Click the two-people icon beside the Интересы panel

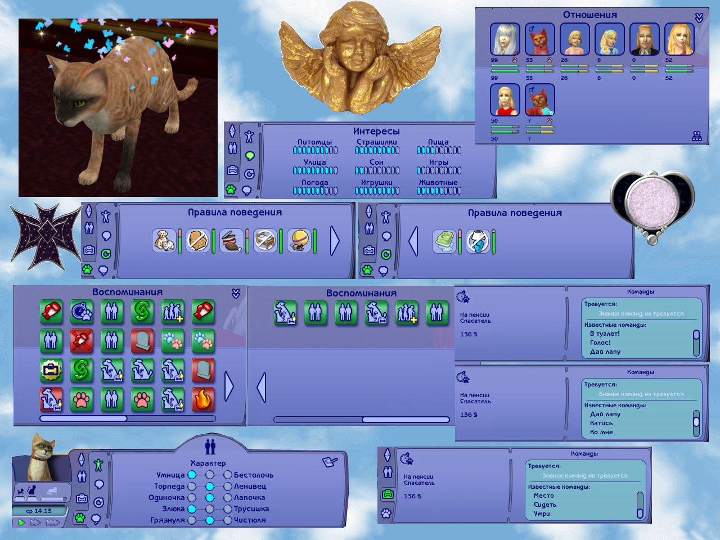point(232,148)
